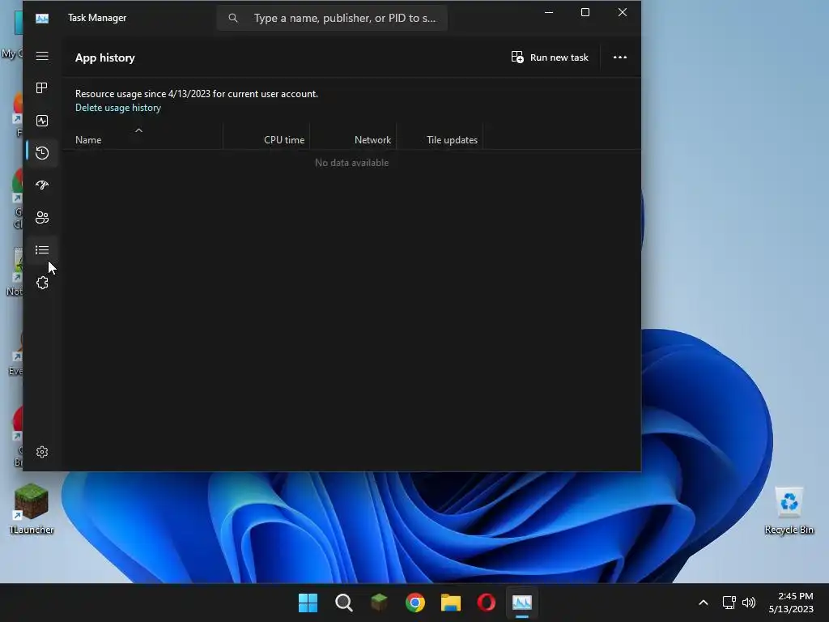The width and height of the screenshot is (829, 622).
Task: Click the volume speaker tray icon
Action: pyautogui.click(x=749, y=603)
